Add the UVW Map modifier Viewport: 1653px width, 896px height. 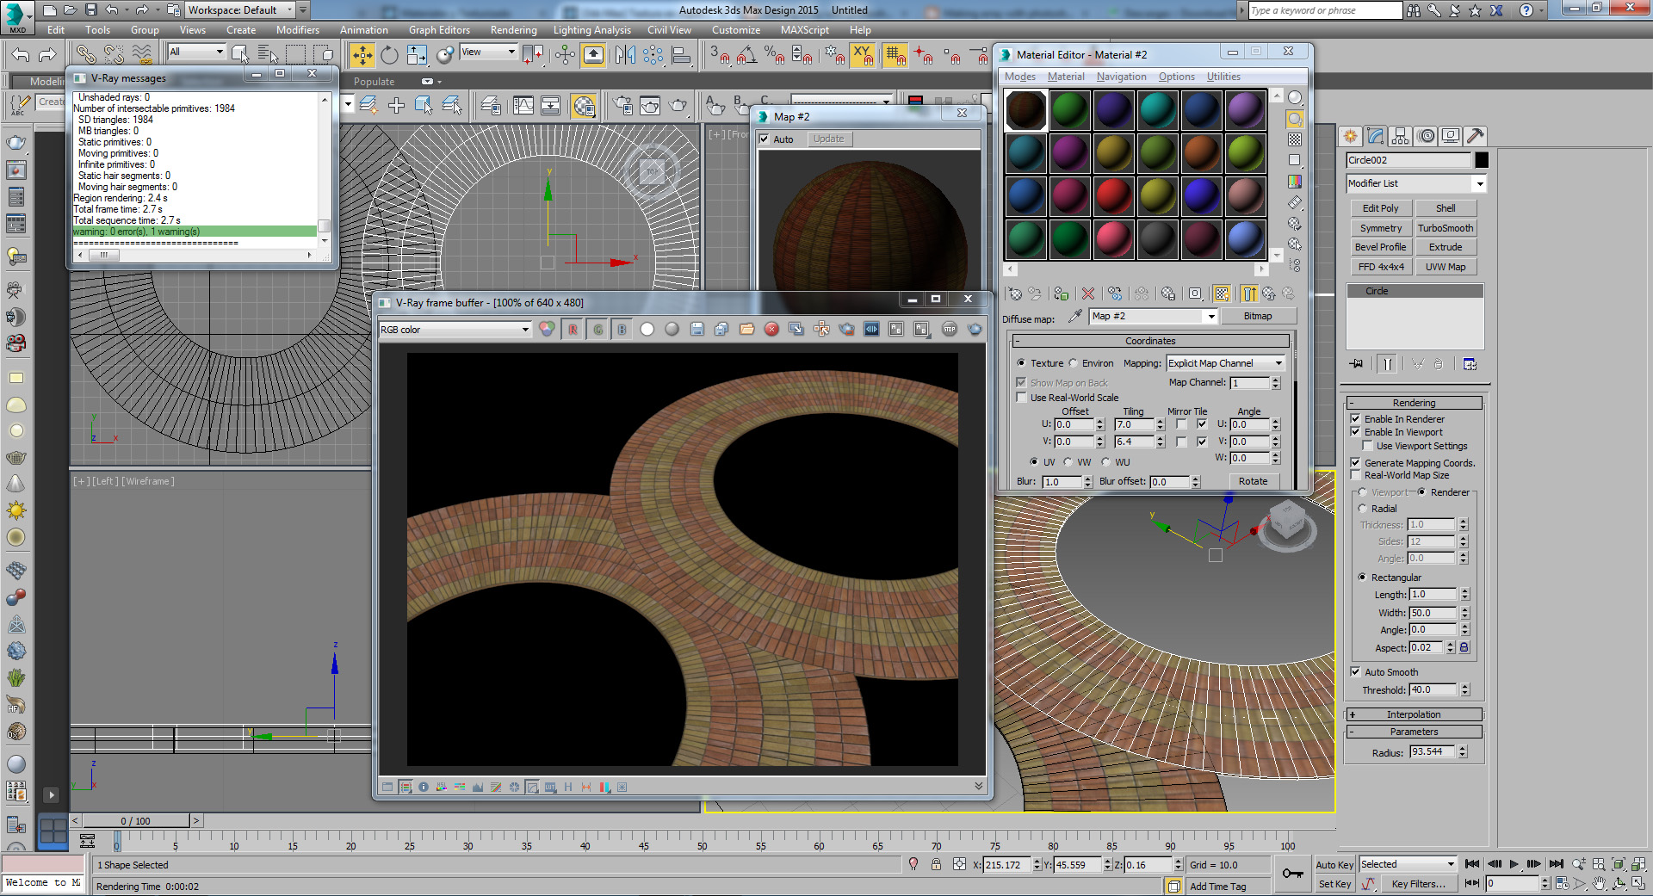[1446, 267]
